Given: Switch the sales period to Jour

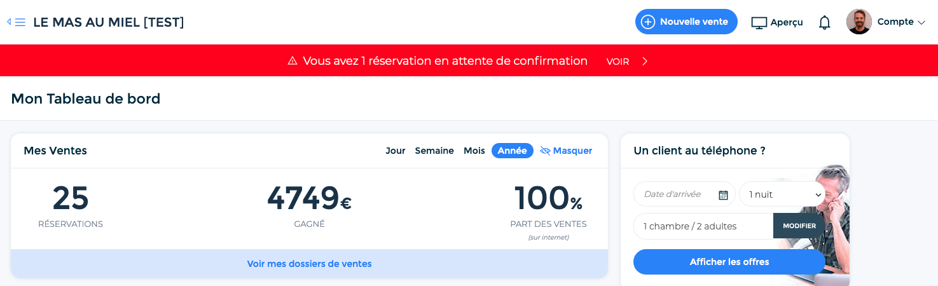Looking at the screenshot, I should tap(396, 151).
